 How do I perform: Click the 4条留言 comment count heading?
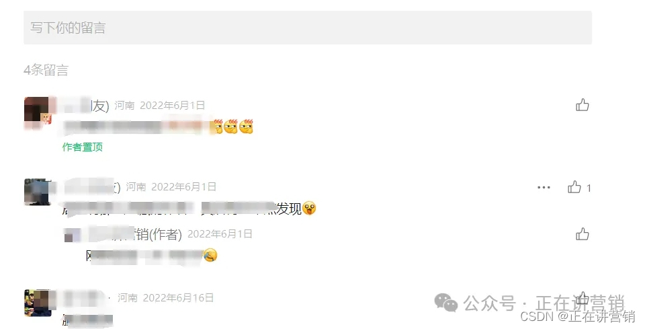[46, 70]
